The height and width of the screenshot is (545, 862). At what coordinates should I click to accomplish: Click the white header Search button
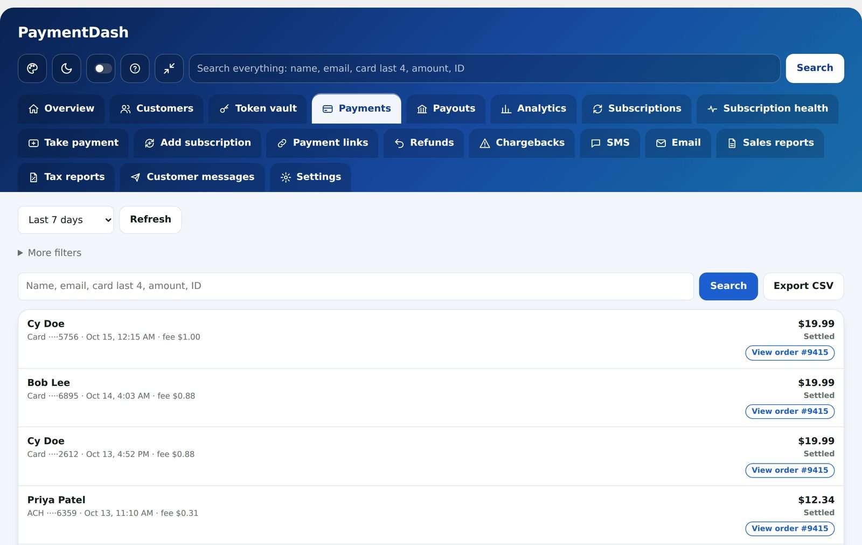[x=815, y=68]
